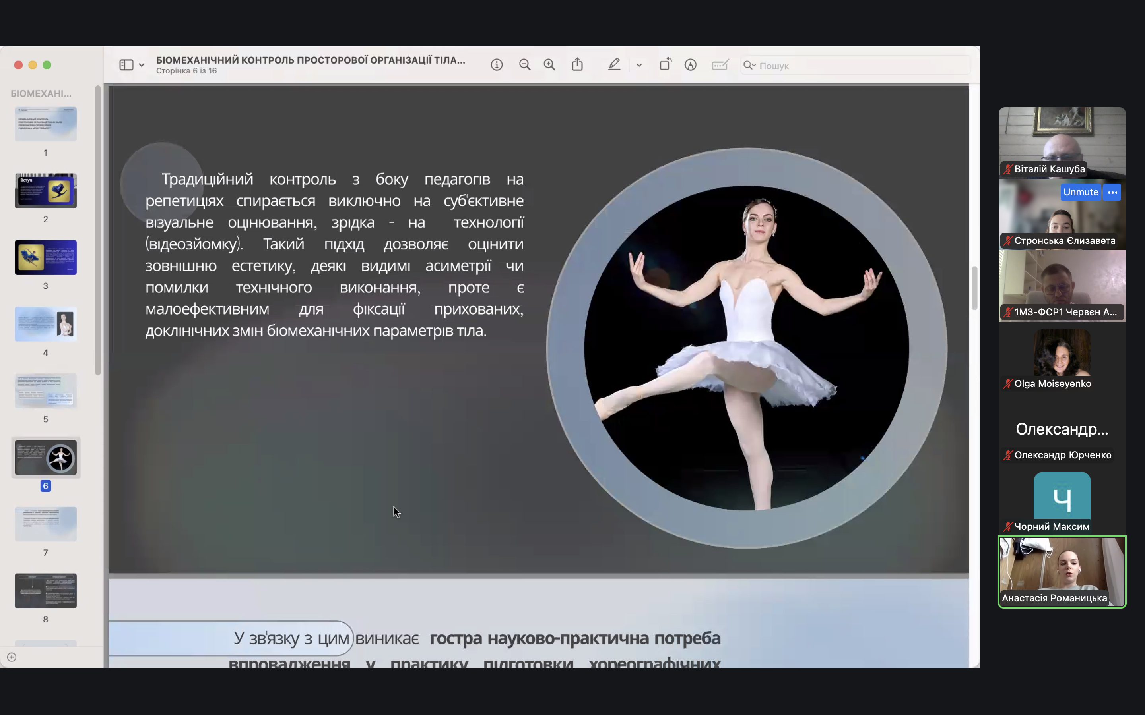The height and width of the screenshot is (715, 1145).
Task: Open the form filling tool
Action: [720, 65]
